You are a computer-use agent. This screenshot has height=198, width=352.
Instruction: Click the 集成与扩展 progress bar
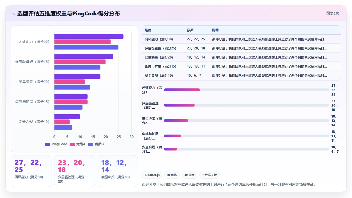tap(246, 136)
